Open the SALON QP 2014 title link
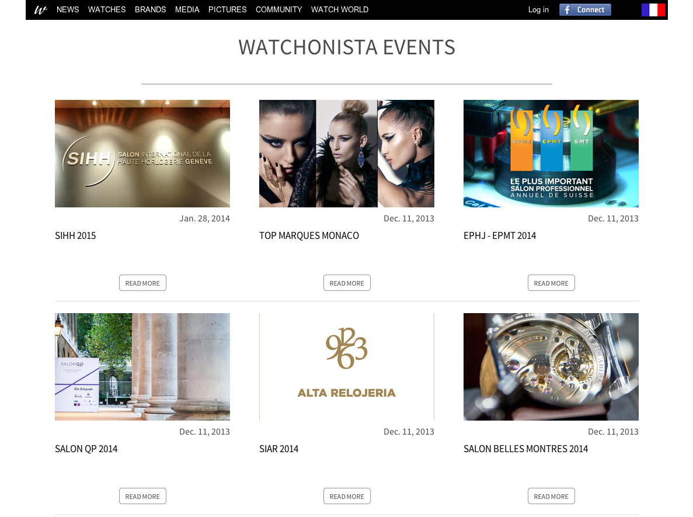The width and height of the screenshot is (693, 517). 86,449
